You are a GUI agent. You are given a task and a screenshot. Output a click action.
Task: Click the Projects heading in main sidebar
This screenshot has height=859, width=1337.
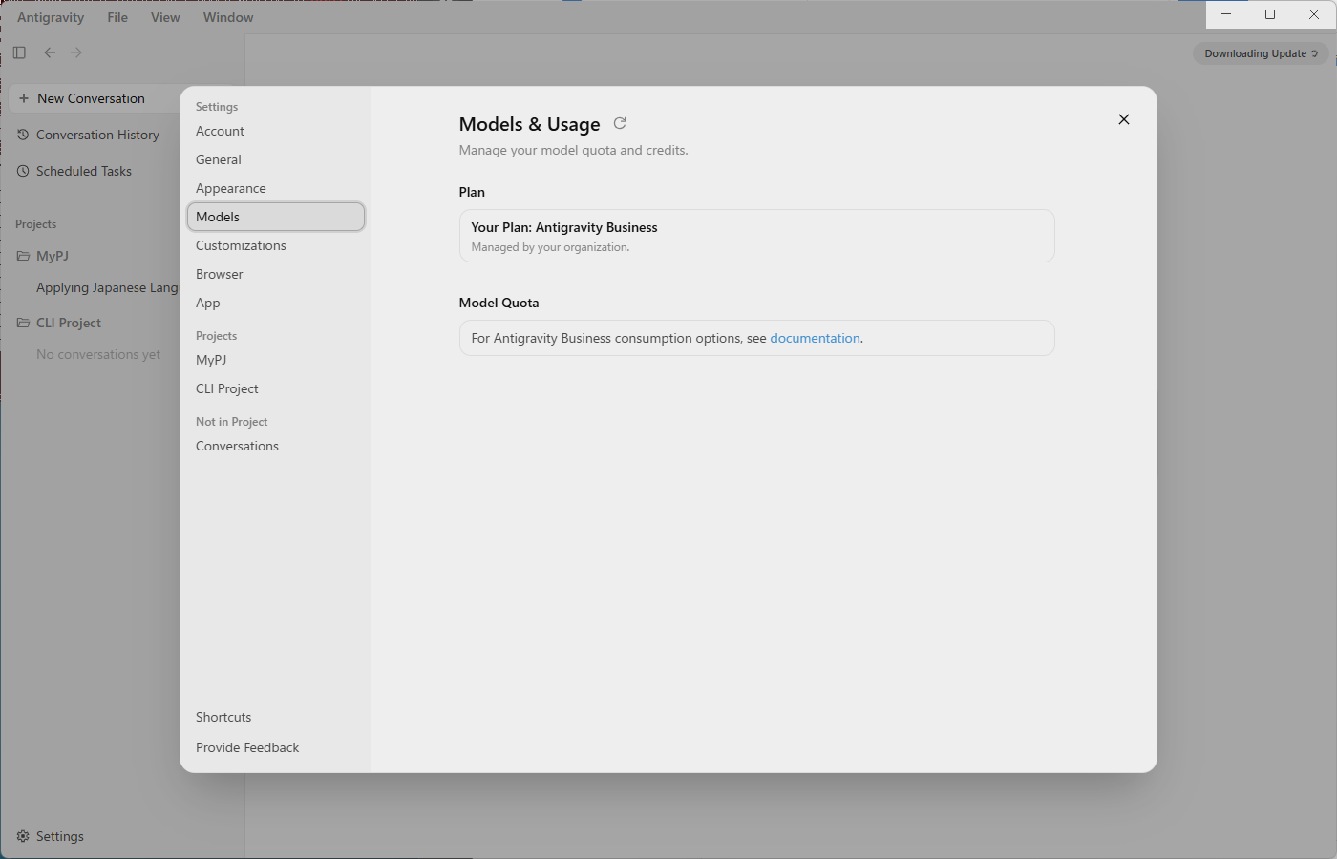pyautogui.click(x=35, y=224)
